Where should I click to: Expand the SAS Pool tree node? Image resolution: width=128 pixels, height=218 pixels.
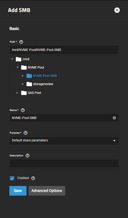(x=17, y=93)
